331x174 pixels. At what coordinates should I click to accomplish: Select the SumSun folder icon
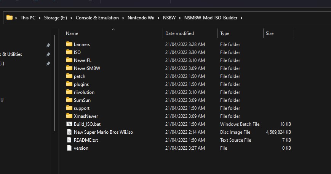(x=69, y=100)
